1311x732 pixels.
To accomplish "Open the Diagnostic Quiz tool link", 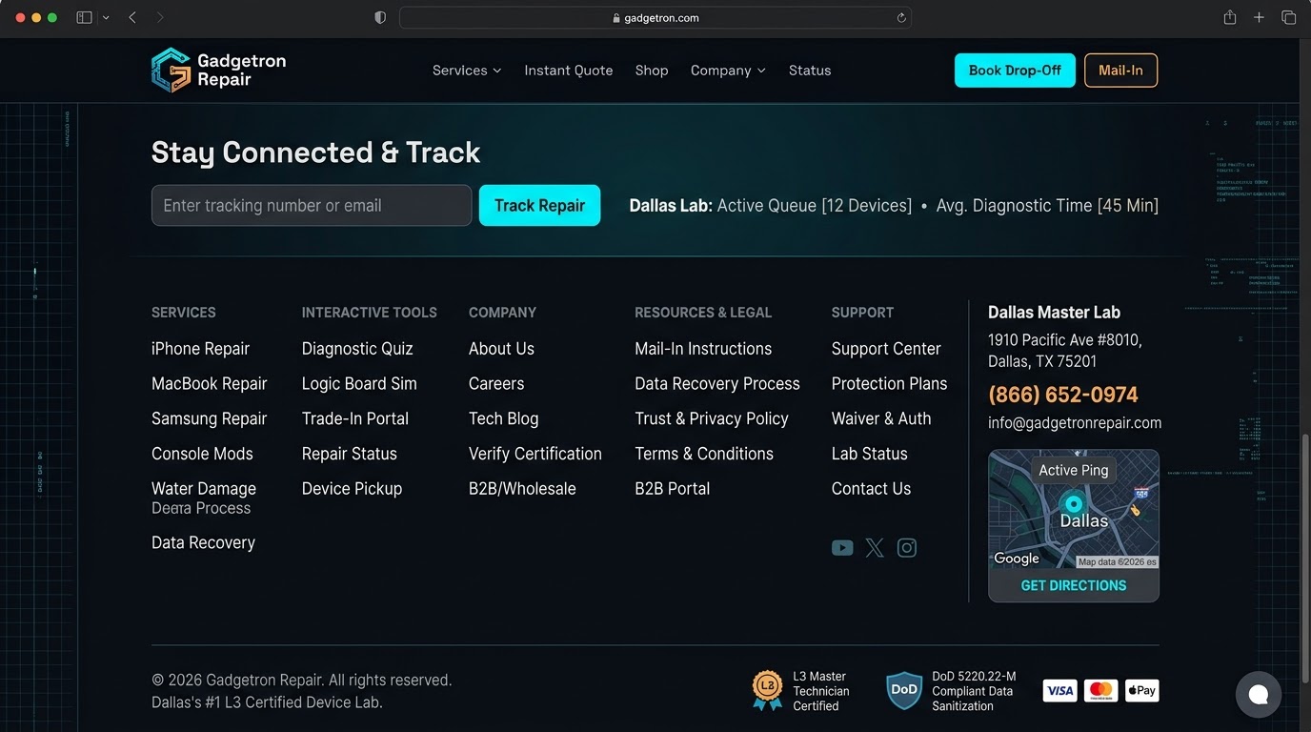I will point(357,349).
